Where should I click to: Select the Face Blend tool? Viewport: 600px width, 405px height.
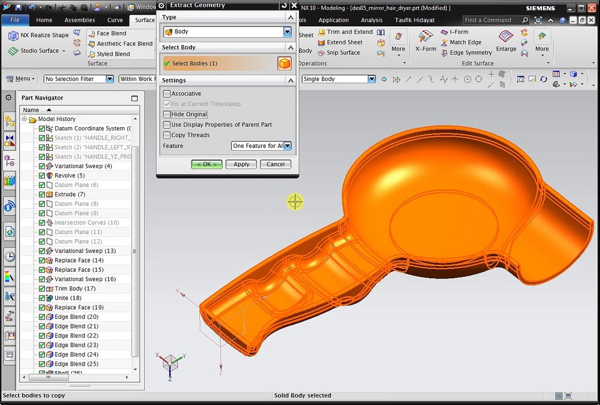(107, 33)
